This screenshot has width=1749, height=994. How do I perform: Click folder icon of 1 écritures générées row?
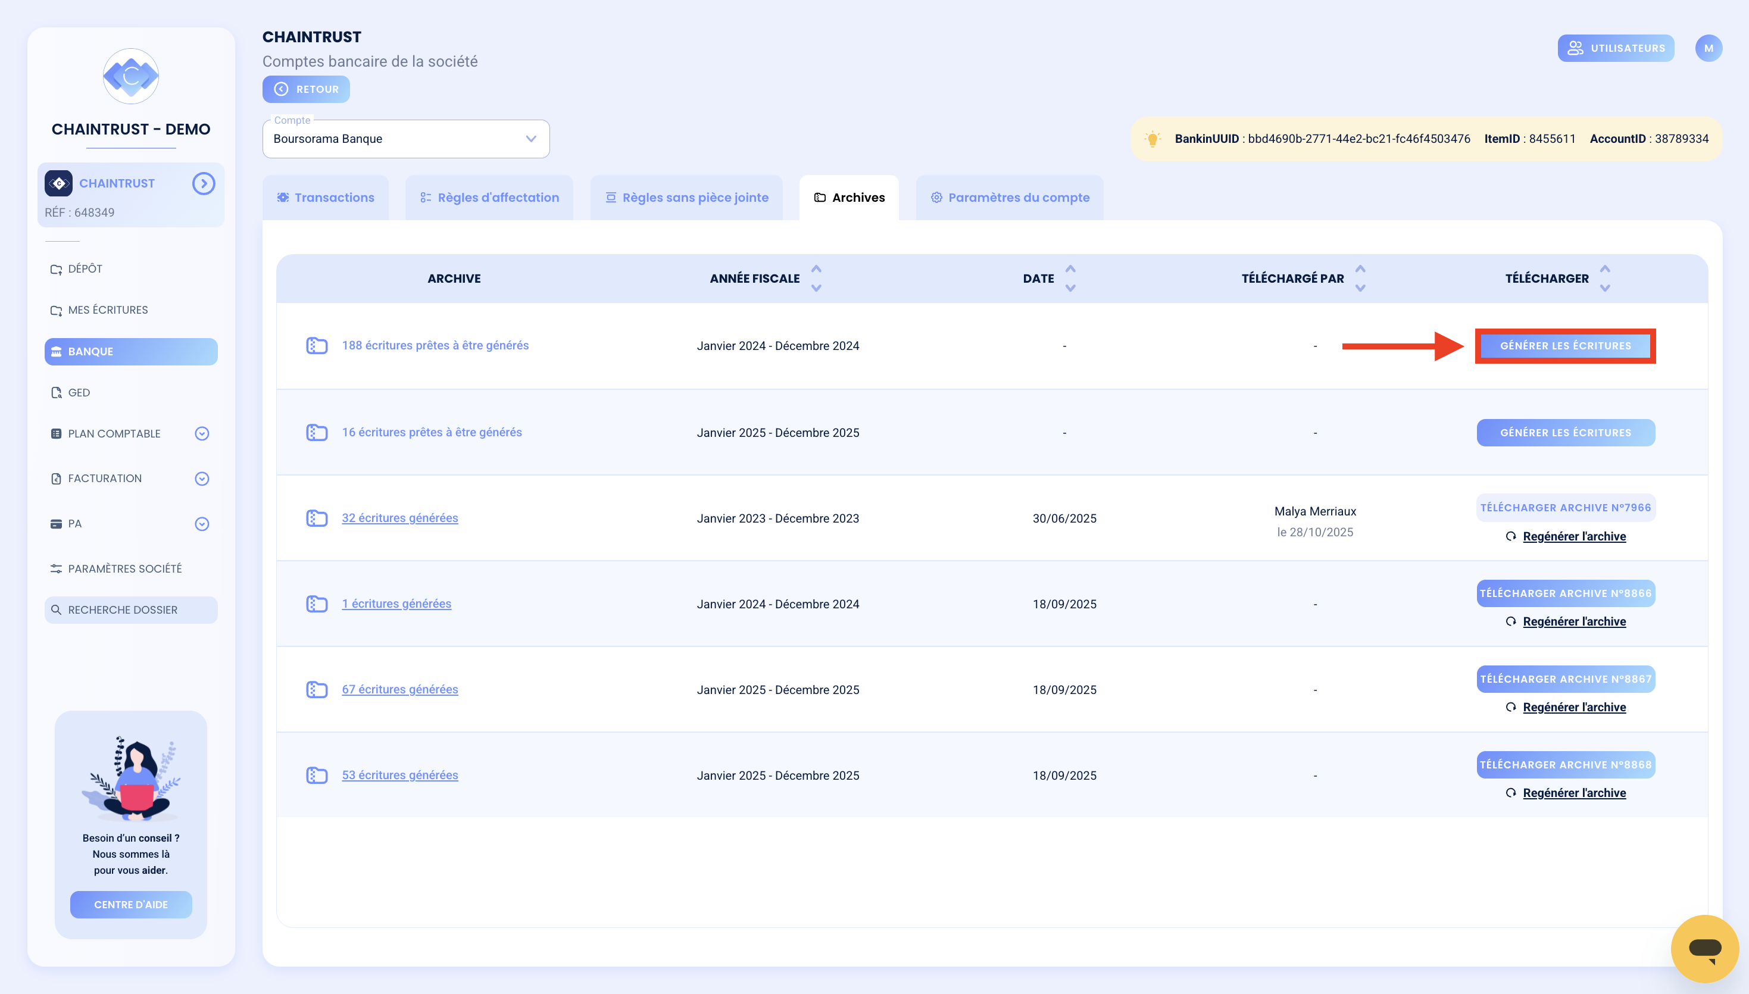(317, 604)
